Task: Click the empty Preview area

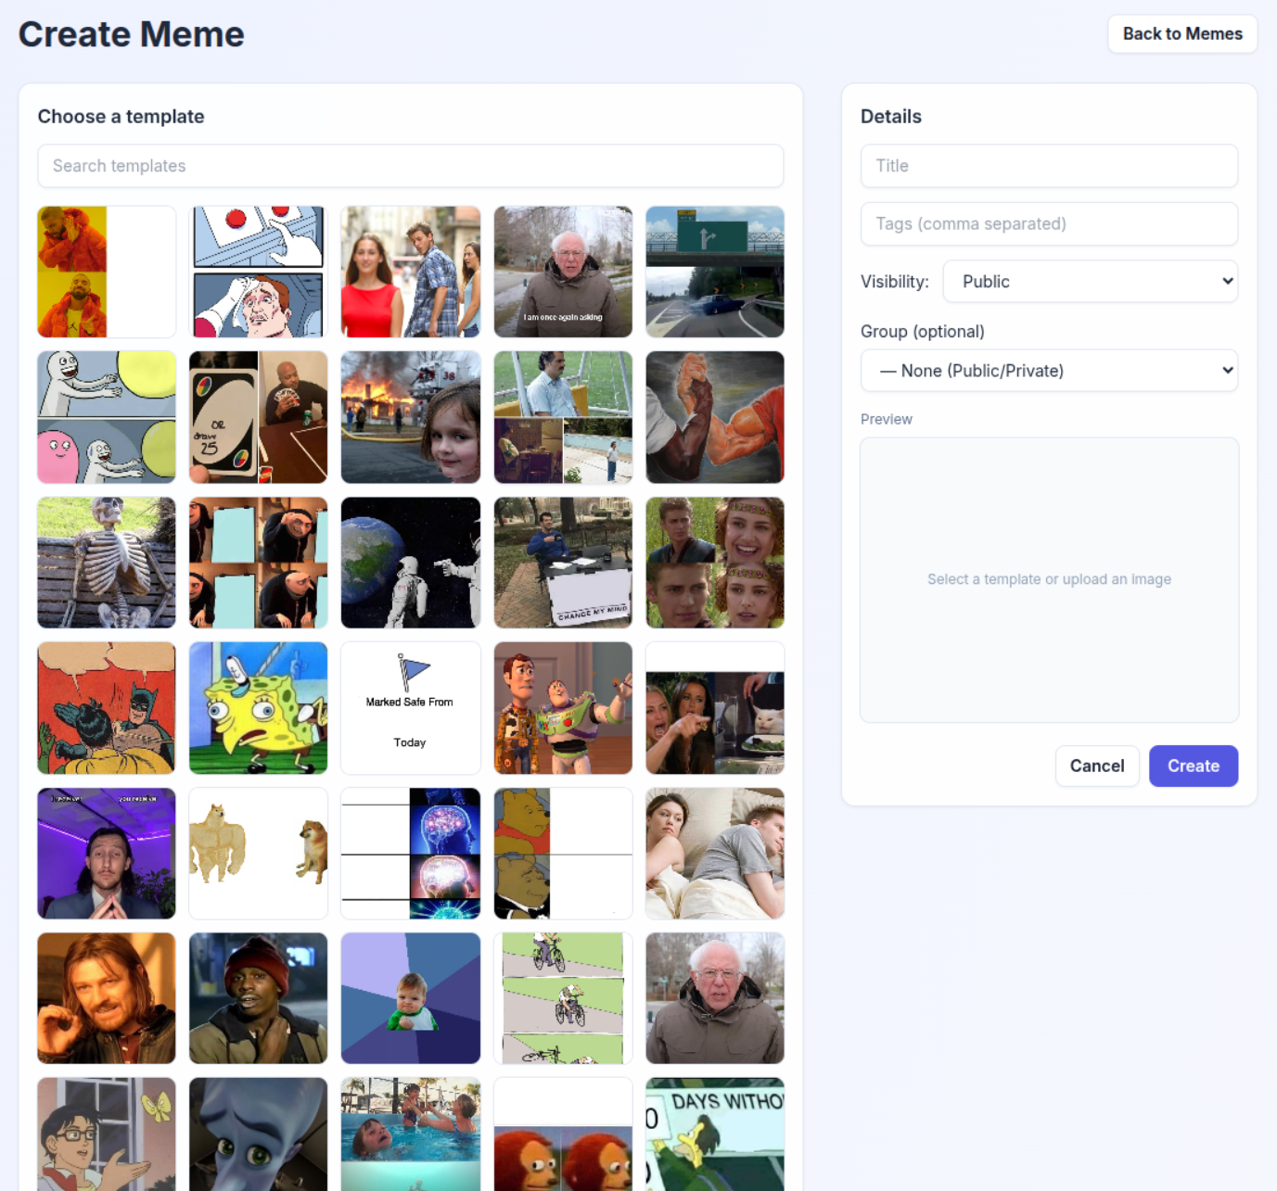Action: coord(1049,579)
